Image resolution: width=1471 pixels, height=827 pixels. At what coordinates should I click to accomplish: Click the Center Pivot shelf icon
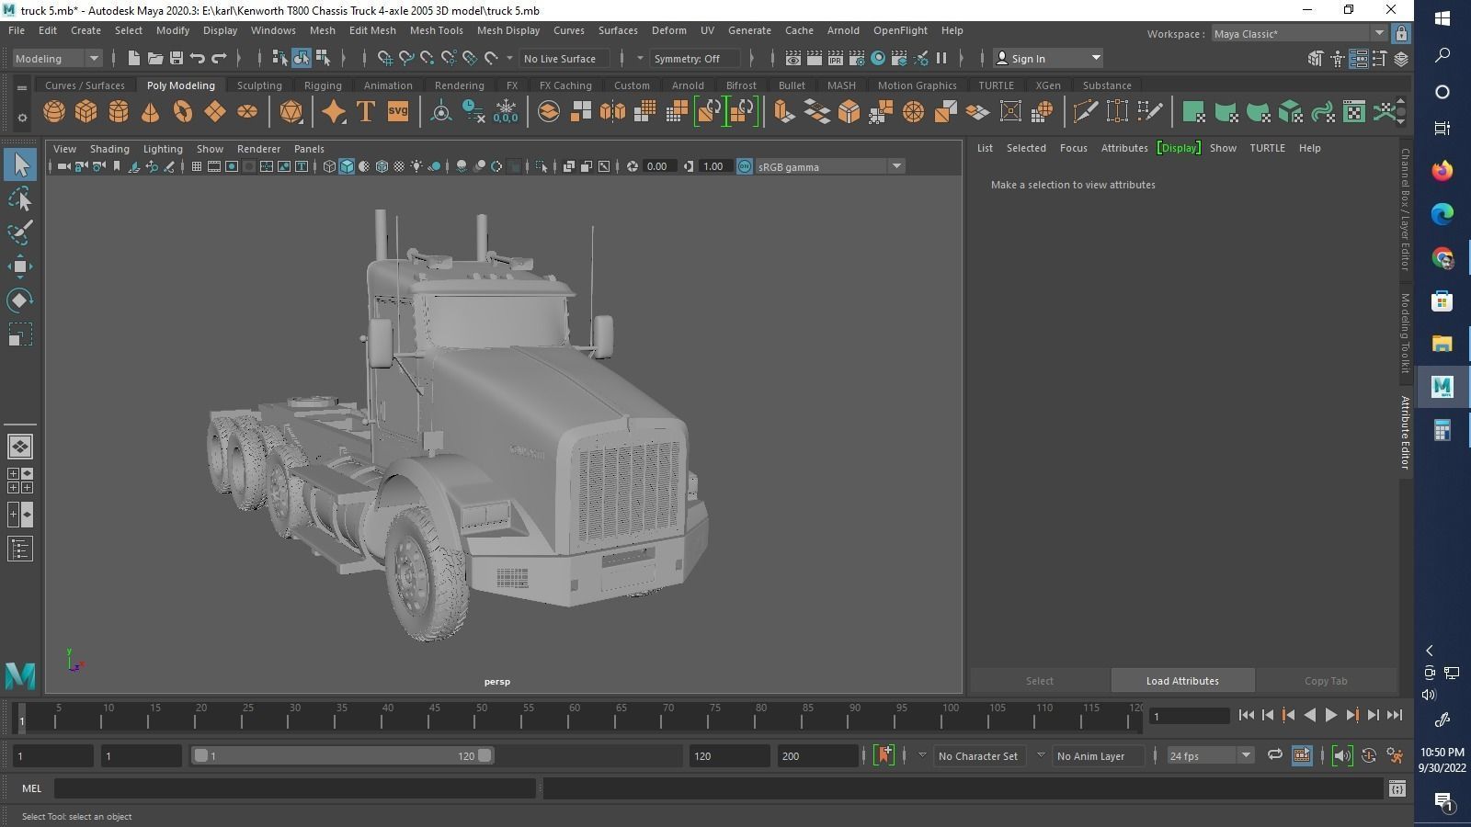[441, 112]
